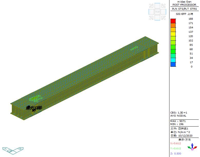The image size is (200, 157).
Task: Click the blue legend swatch near 0
Action: coord(173,64)
